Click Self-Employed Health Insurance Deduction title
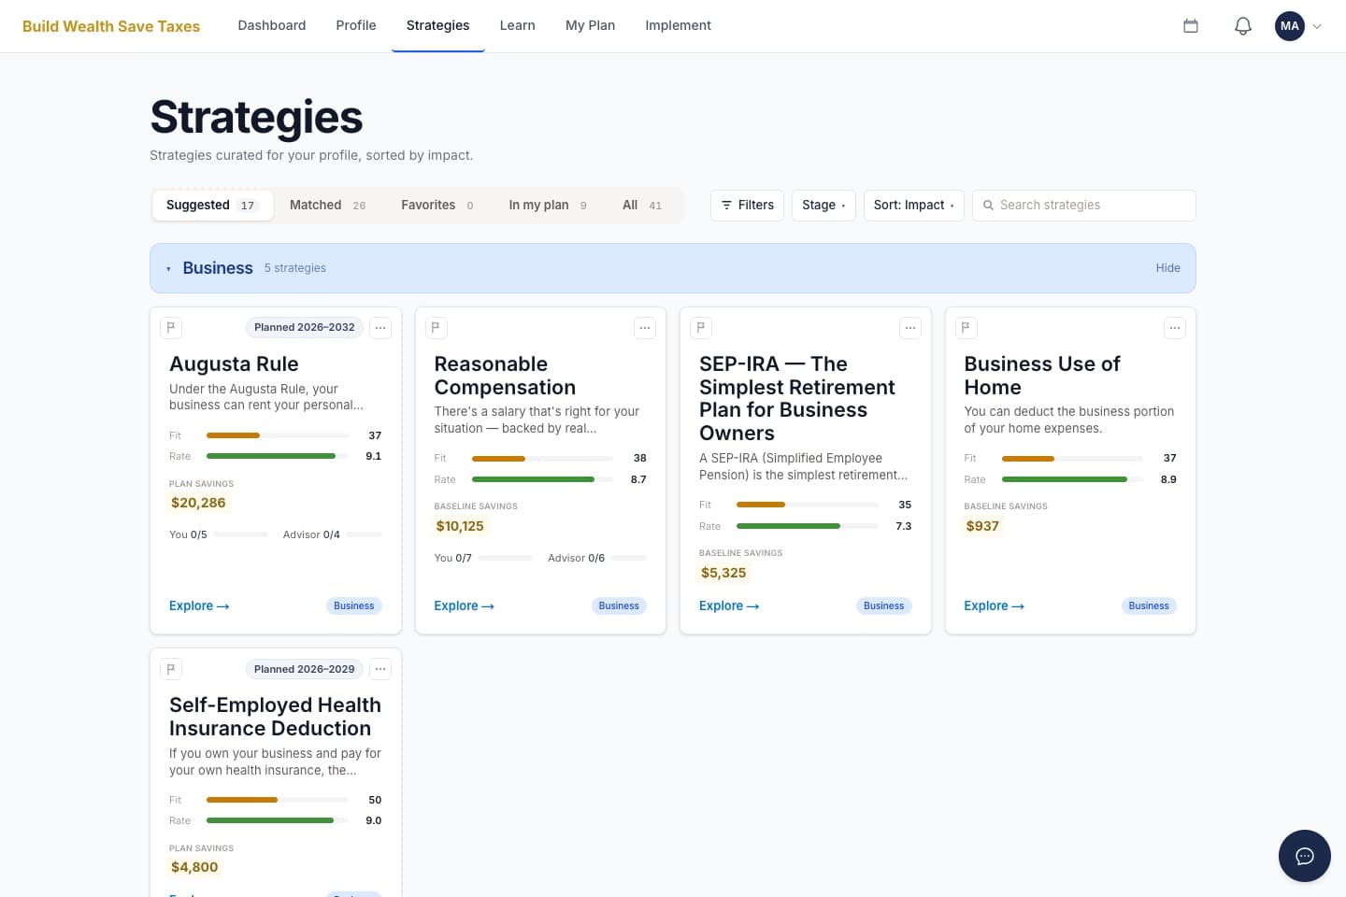The width and height of the screenshot is (1346, 897). [x=275, y=717]
